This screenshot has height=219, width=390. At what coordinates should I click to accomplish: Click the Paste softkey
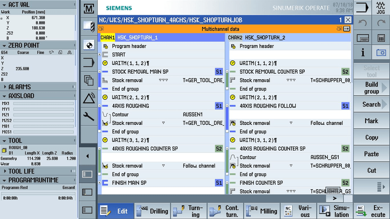pos(371,154)
